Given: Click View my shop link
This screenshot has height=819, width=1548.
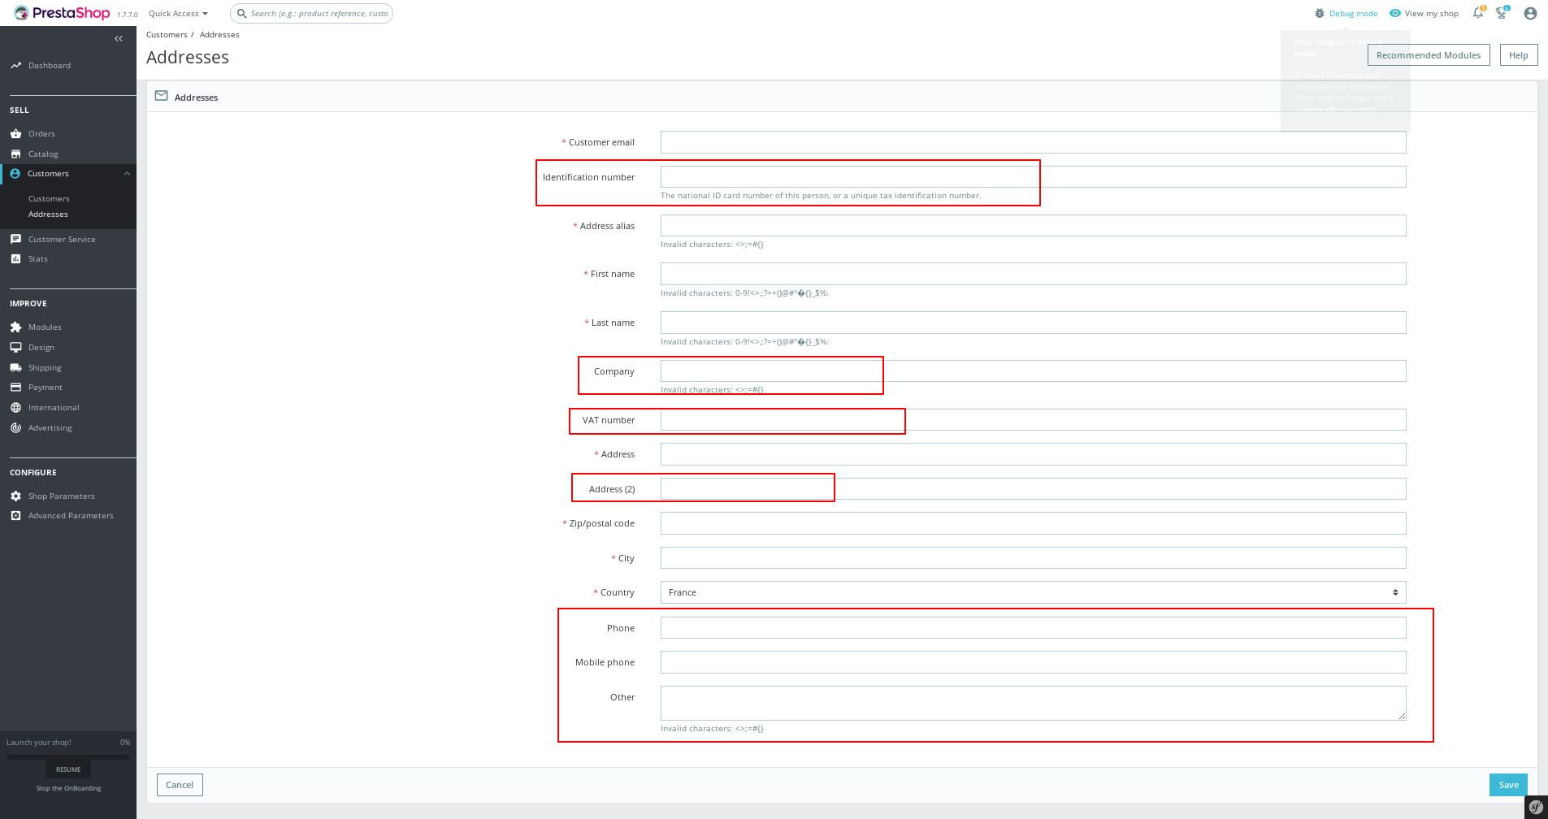Looking at the screenshot, I should click(1431, 14).
